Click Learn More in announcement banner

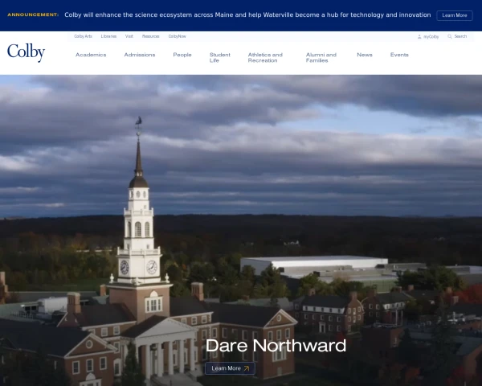(x=455, y=15)
